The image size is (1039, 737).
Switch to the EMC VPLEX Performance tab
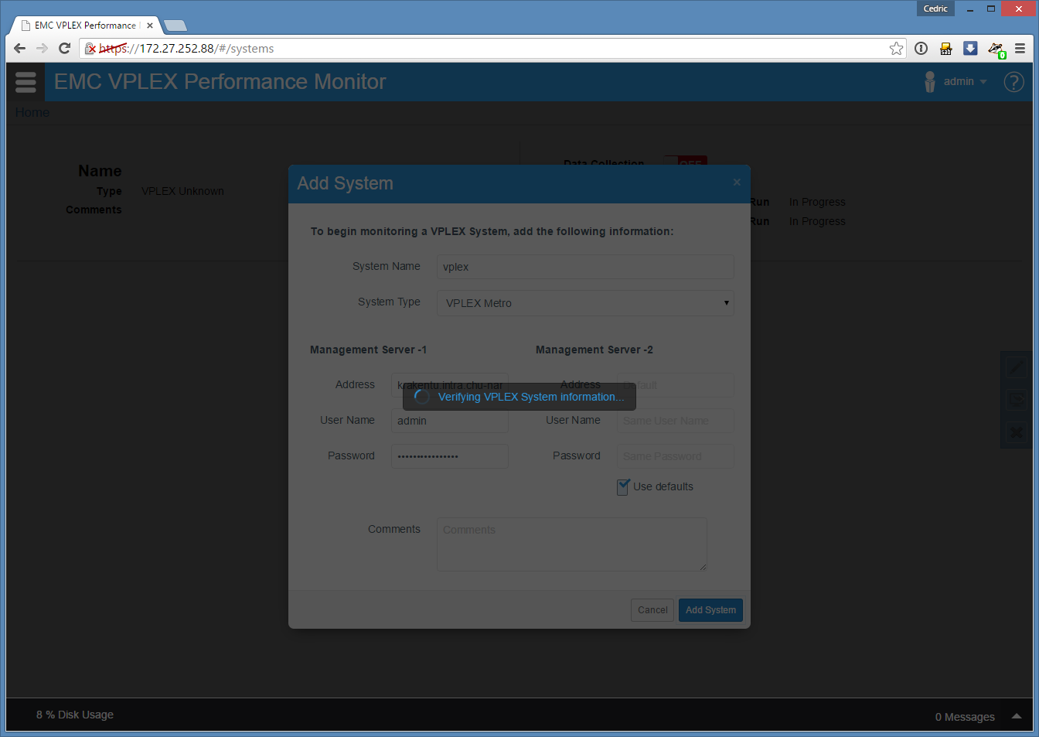pyautogui.click(x=85, y=26)
